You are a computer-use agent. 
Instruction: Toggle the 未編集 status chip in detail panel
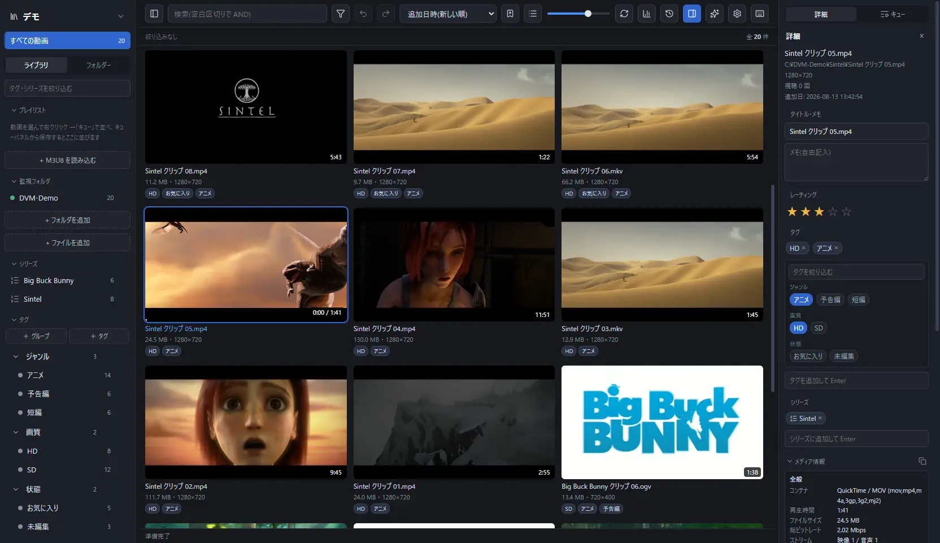tap(844, 356)
